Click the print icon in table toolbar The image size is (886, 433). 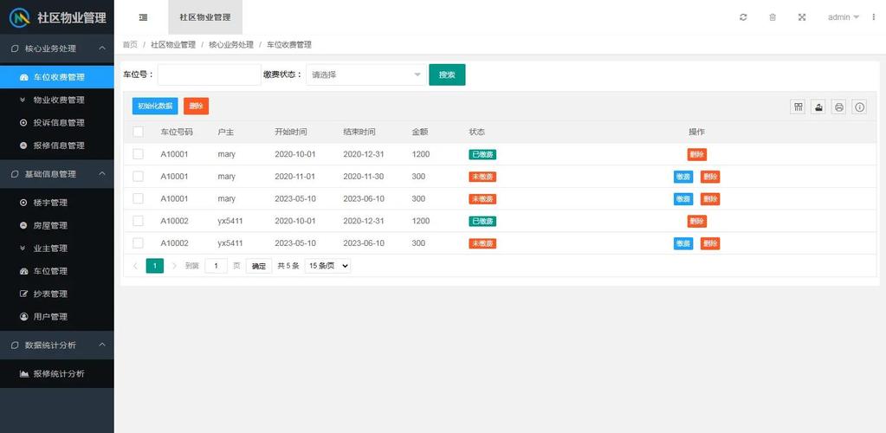point(839,107)
